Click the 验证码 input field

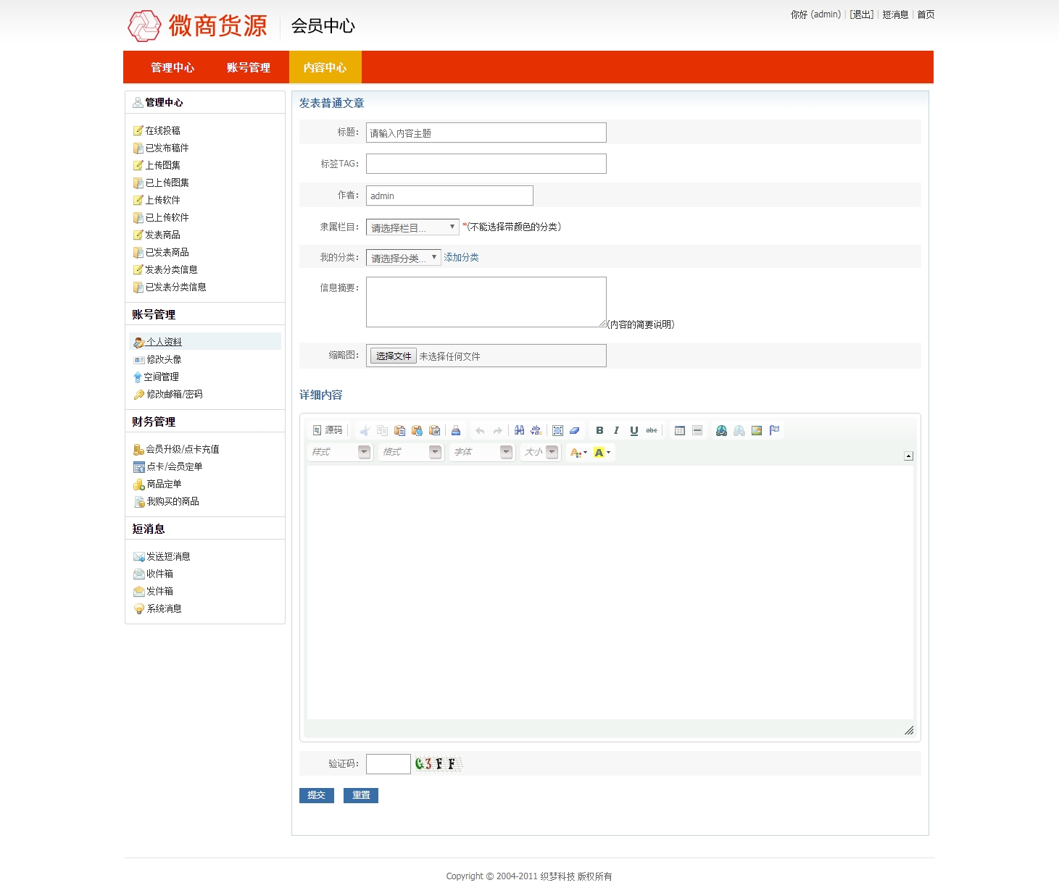pyautogui.click(x=388, y=764)
